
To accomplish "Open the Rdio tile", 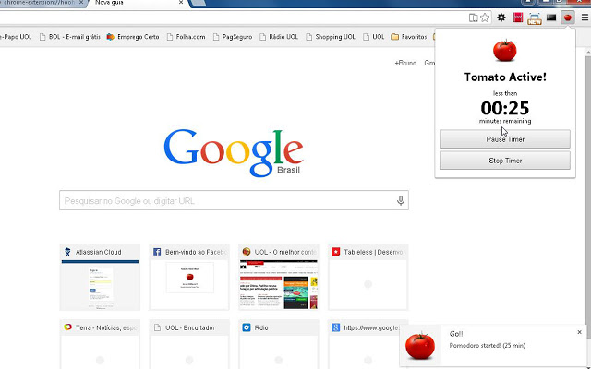I will [x=279, y=344].
